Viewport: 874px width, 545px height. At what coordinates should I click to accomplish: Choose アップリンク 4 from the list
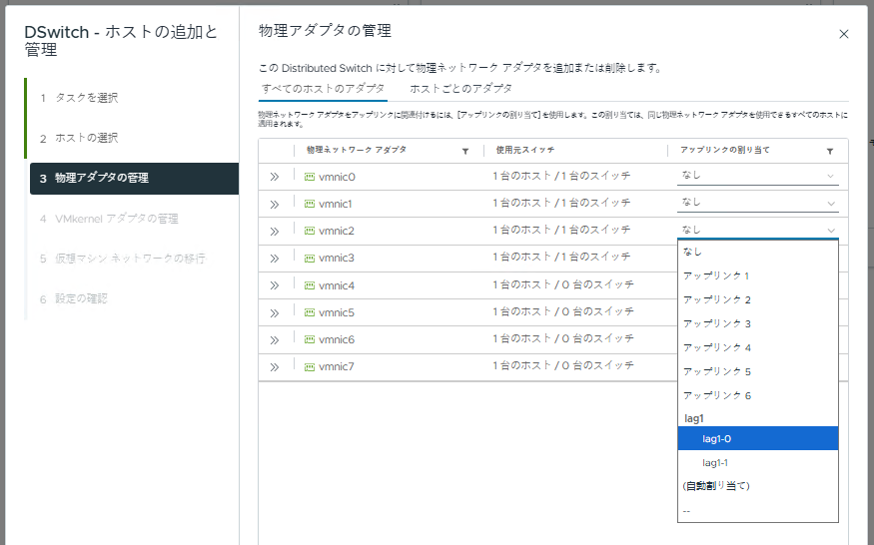point(758,347)
